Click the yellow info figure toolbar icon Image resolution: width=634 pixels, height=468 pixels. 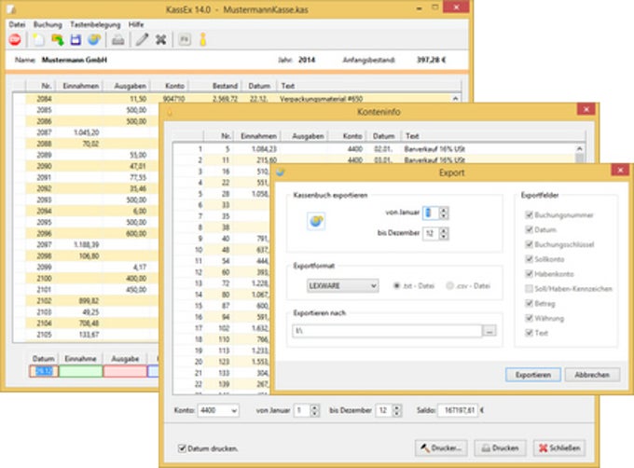(203, 39)
